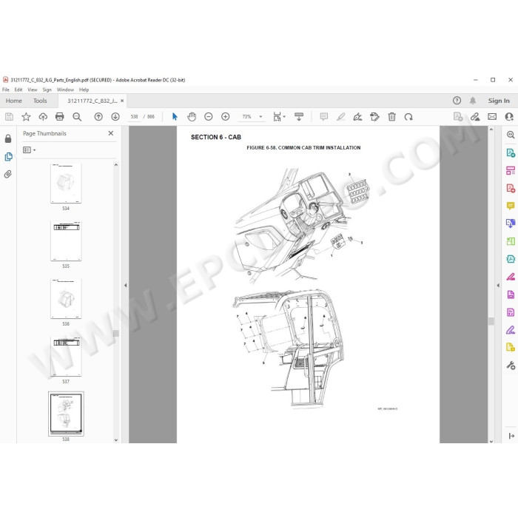The image size is (518, 518).
Task: Open the Window menu
Action: click(x=65, y=90)
